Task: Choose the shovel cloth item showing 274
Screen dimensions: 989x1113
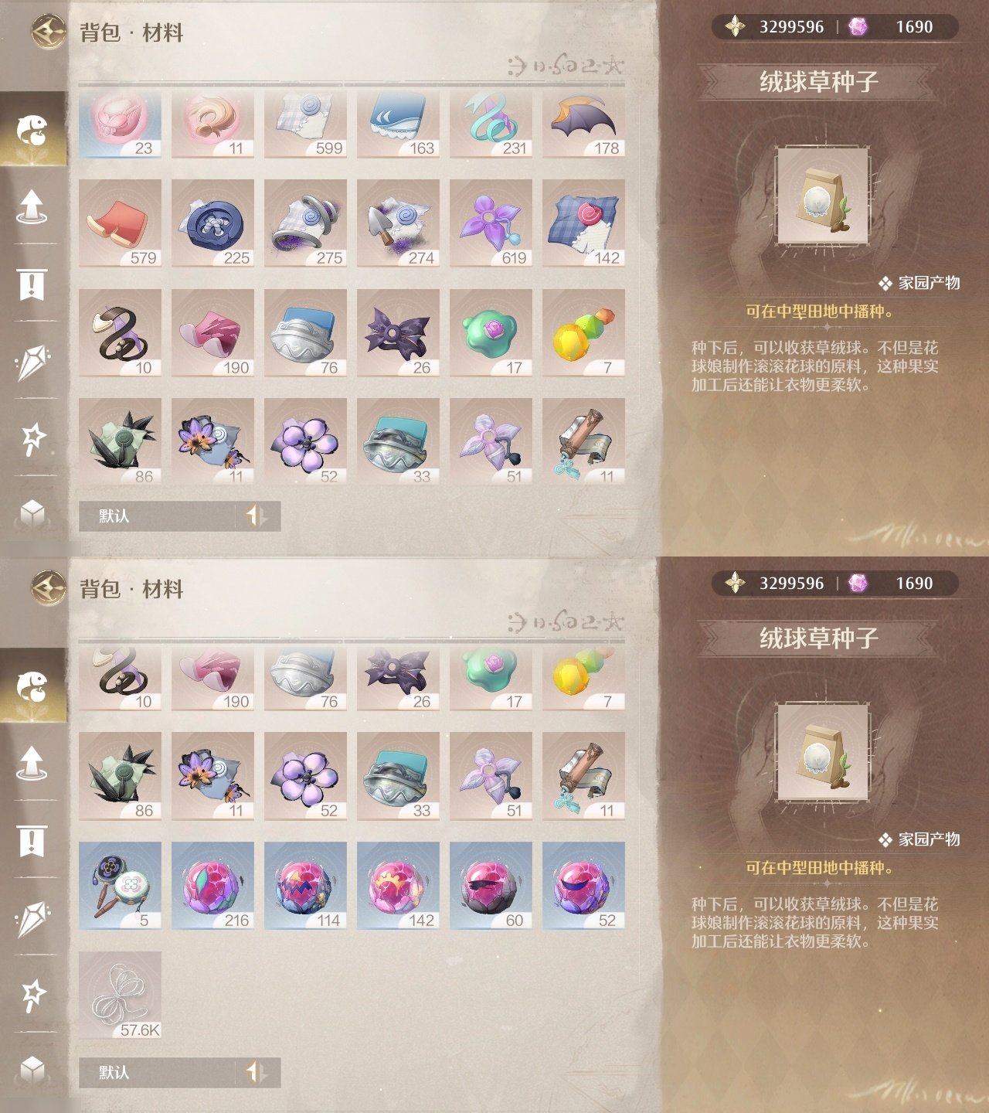Action: pos(398,223)
